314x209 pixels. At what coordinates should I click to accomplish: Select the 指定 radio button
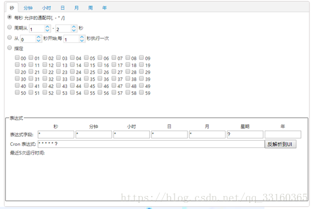pos(10,47)
